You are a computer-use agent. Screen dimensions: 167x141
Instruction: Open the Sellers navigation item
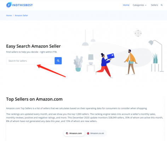(x=154, y=5)
